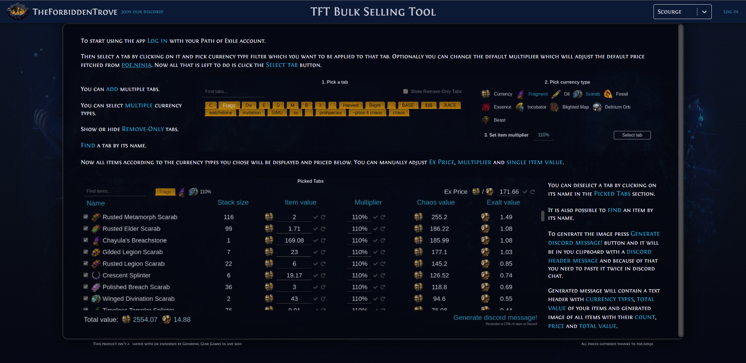Click the Select tab button
The image size is (746, 363).
tap(632, 135)
